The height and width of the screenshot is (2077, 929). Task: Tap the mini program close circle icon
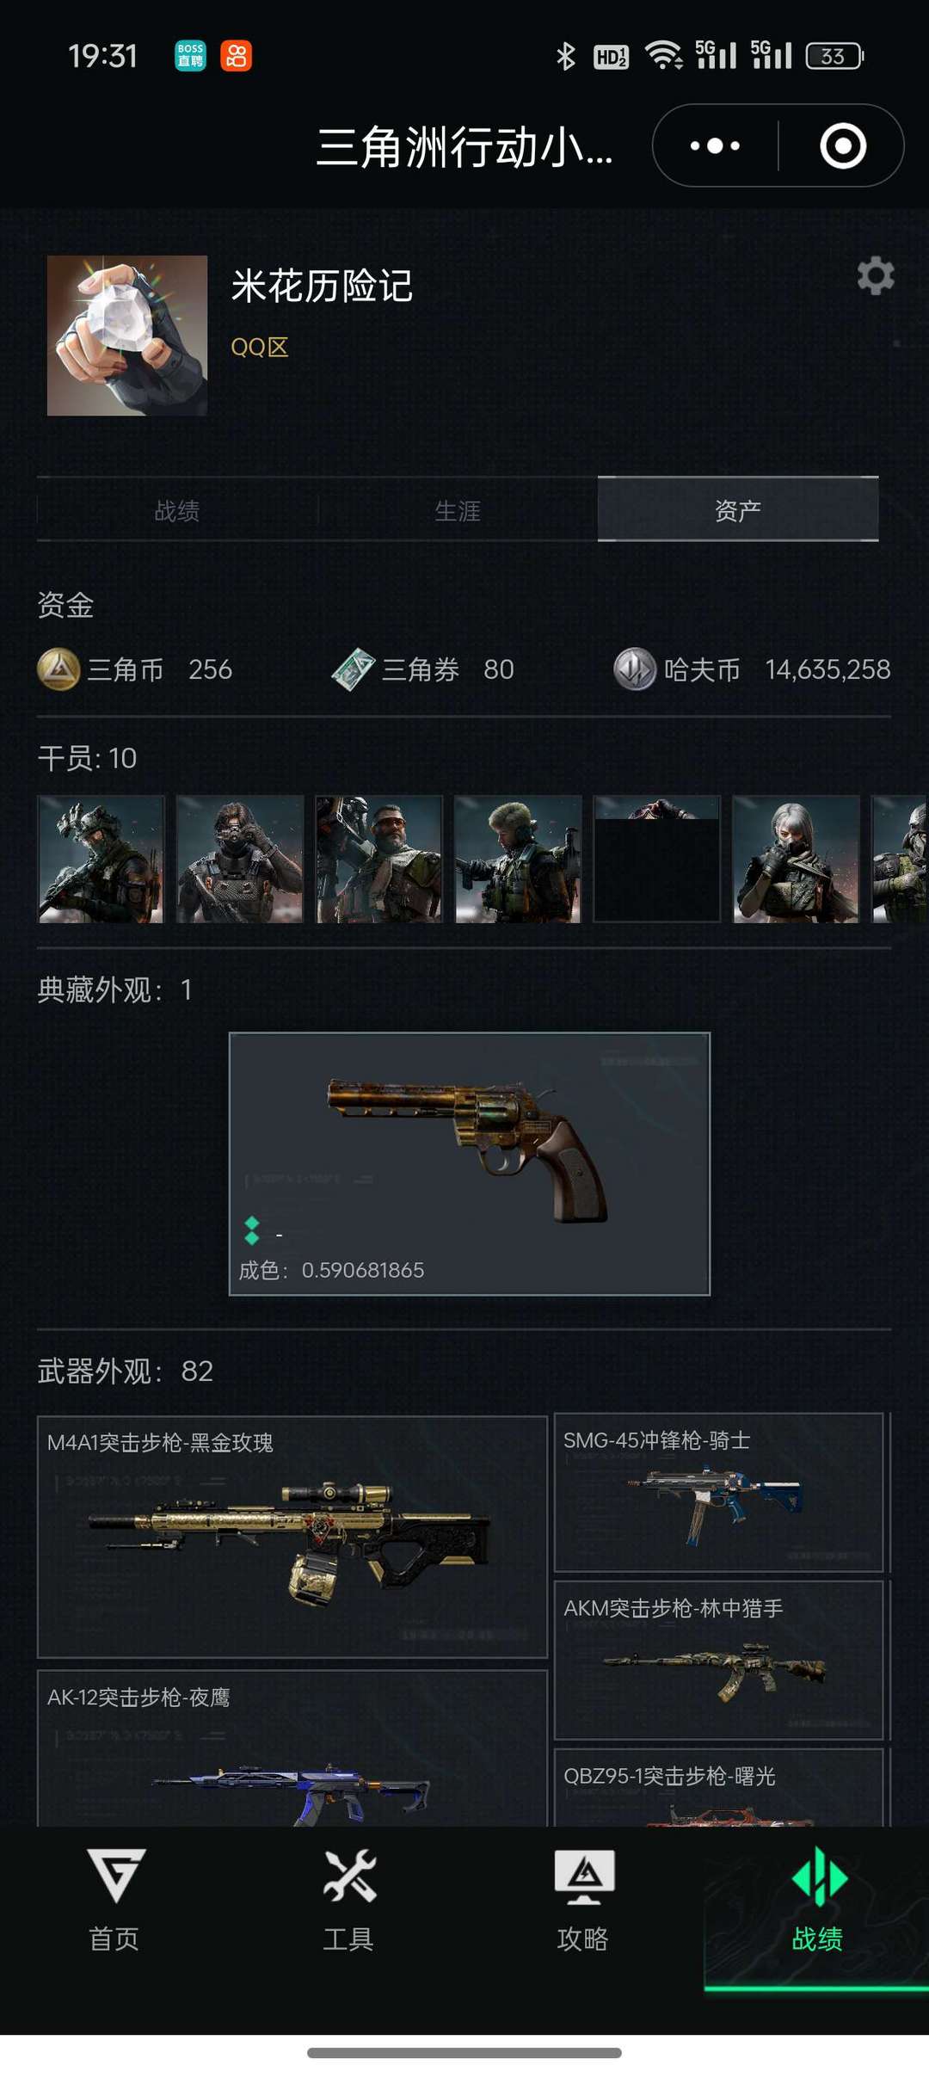coord(843,146)
